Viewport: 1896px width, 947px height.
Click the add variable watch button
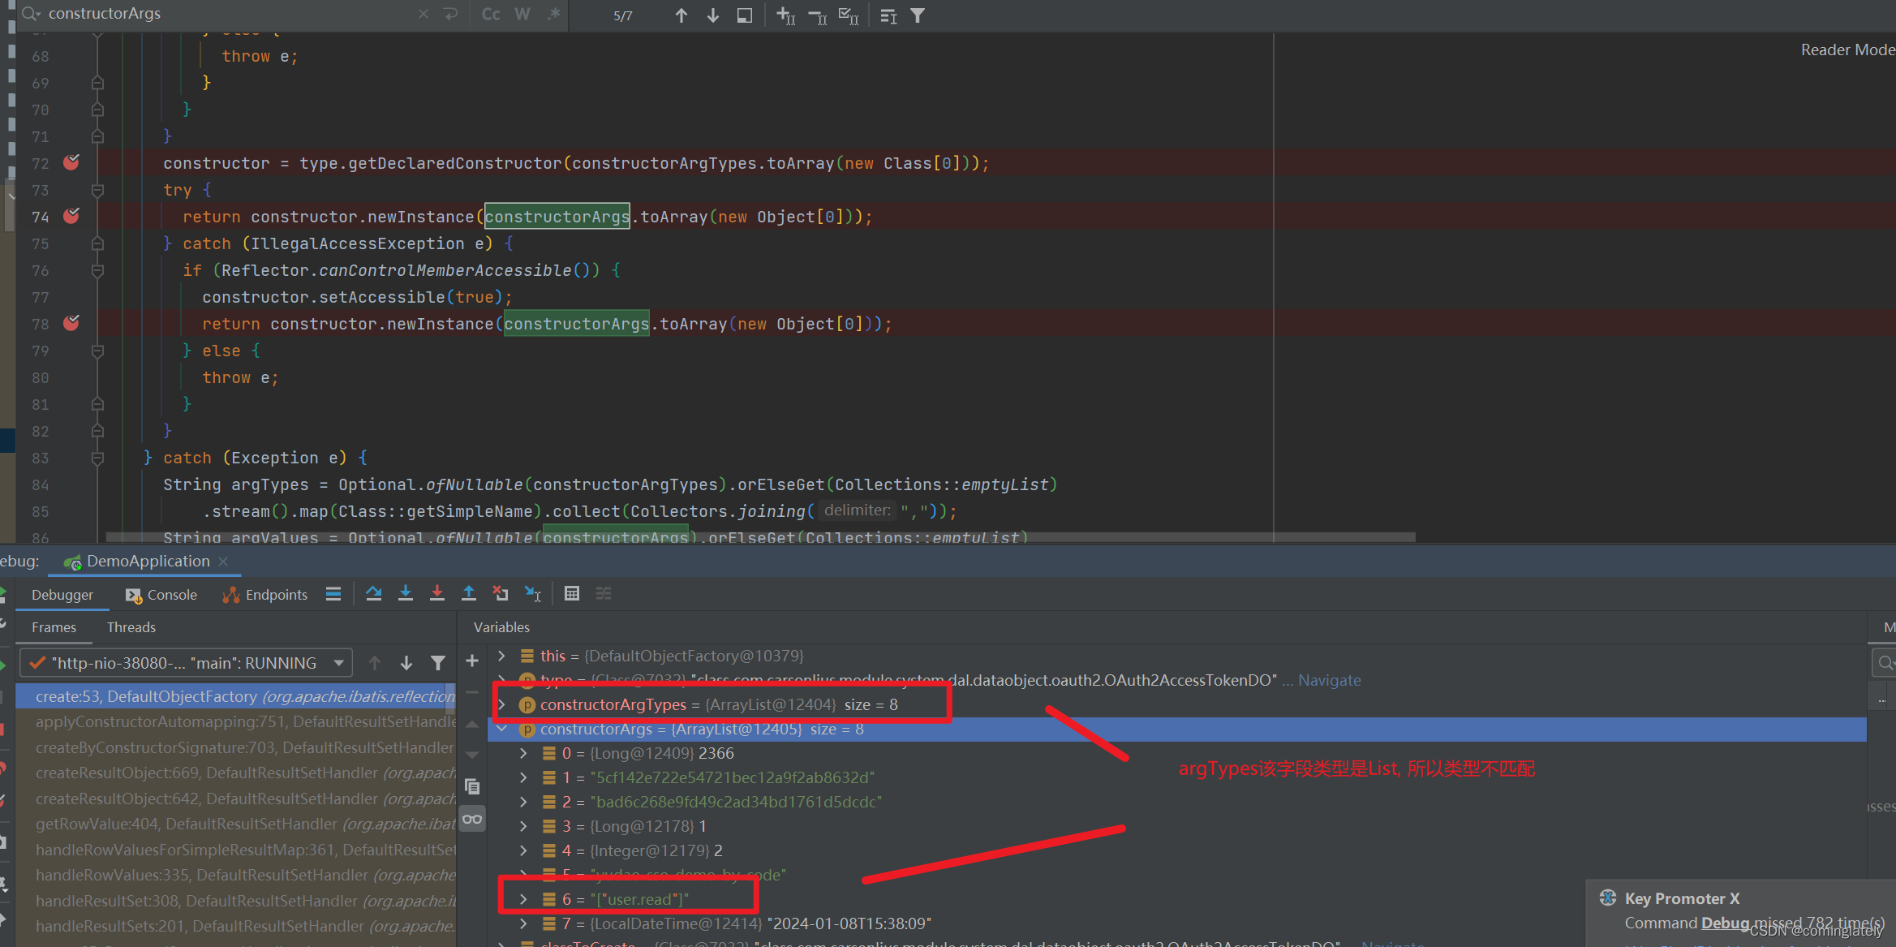(471, 663)
